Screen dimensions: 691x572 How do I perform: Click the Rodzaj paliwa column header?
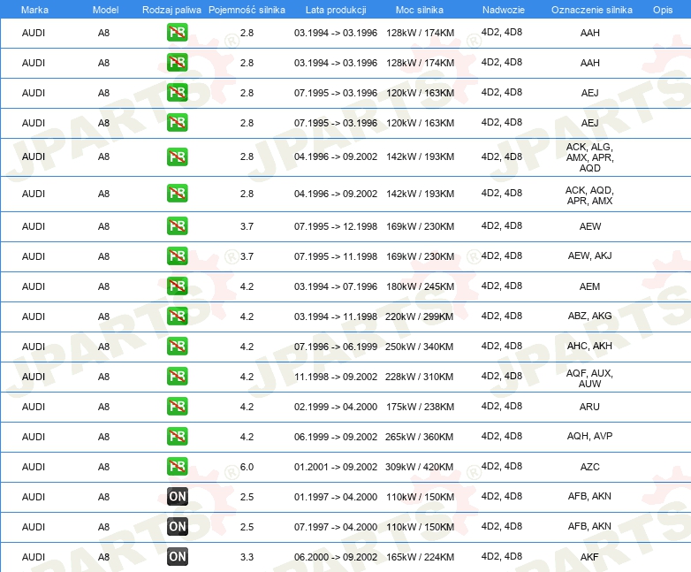(171, 10)
